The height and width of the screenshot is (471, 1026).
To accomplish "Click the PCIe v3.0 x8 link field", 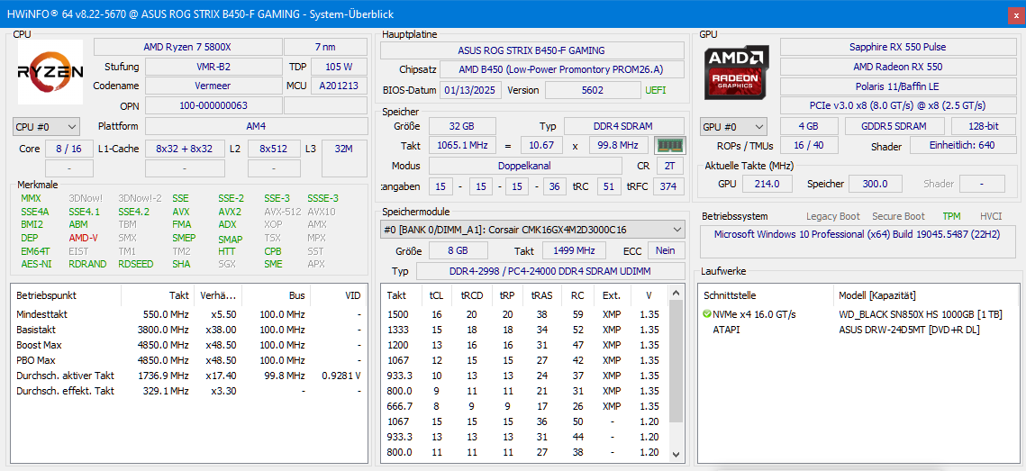I will tap(898, 105).
